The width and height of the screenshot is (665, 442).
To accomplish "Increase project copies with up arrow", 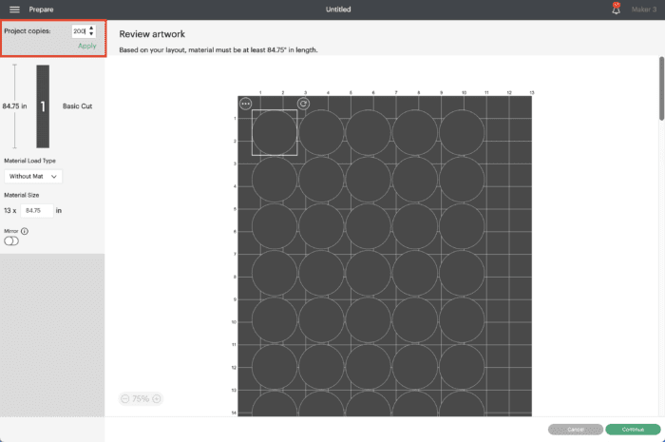I will [91, 29].
